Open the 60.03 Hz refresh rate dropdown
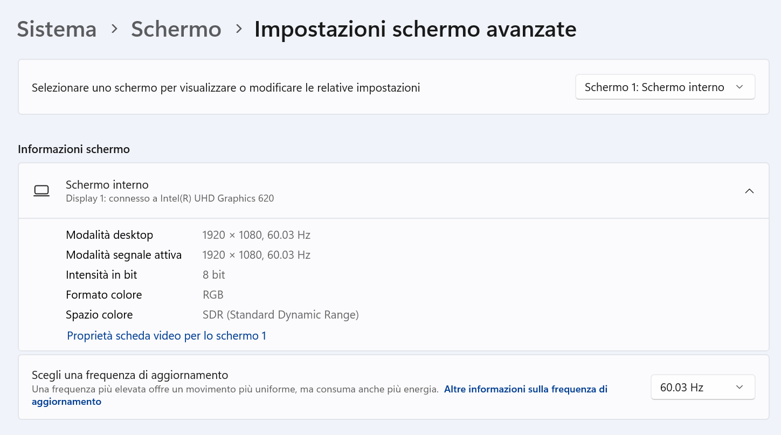 (702, 387)
